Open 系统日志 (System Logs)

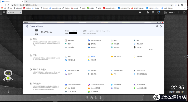click(x=115, y=47)
